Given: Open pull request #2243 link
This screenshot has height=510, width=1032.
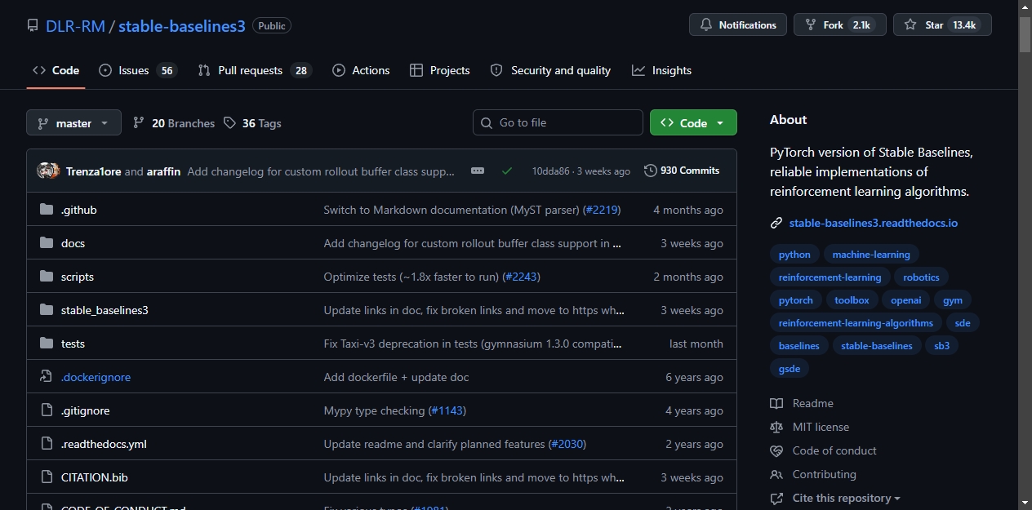Looking at the screenshot, I should tap(521, 277).
